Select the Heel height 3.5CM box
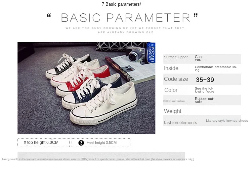 click(x=101, y=143)
